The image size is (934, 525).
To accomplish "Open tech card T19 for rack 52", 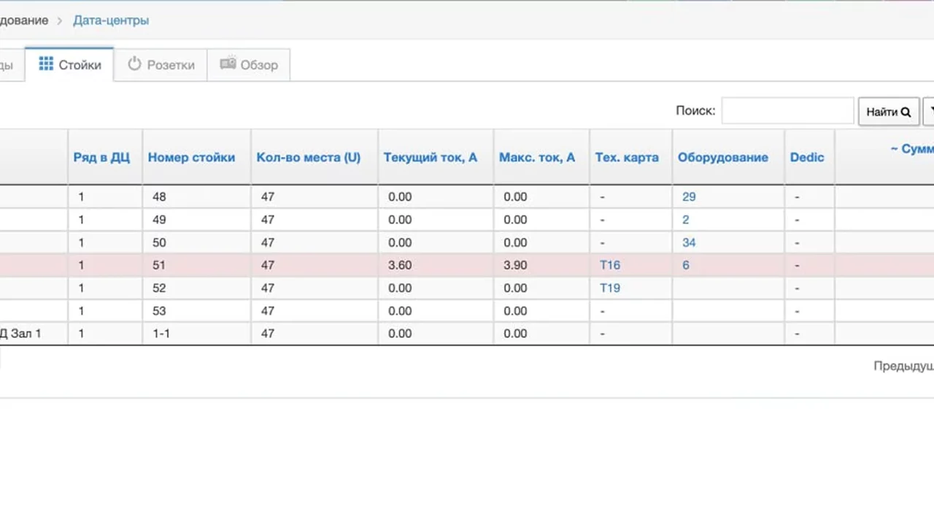I will tap(609, 288).
